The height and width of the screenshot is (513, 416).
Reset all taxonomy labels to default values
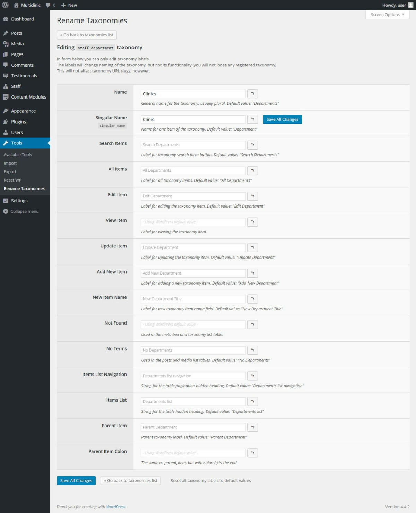click(210, 480)
